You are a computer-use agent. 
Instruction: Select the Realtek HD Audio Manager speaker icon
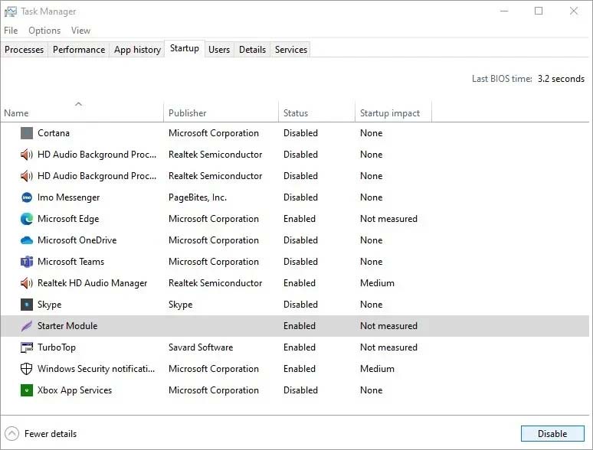coord(27,283)
